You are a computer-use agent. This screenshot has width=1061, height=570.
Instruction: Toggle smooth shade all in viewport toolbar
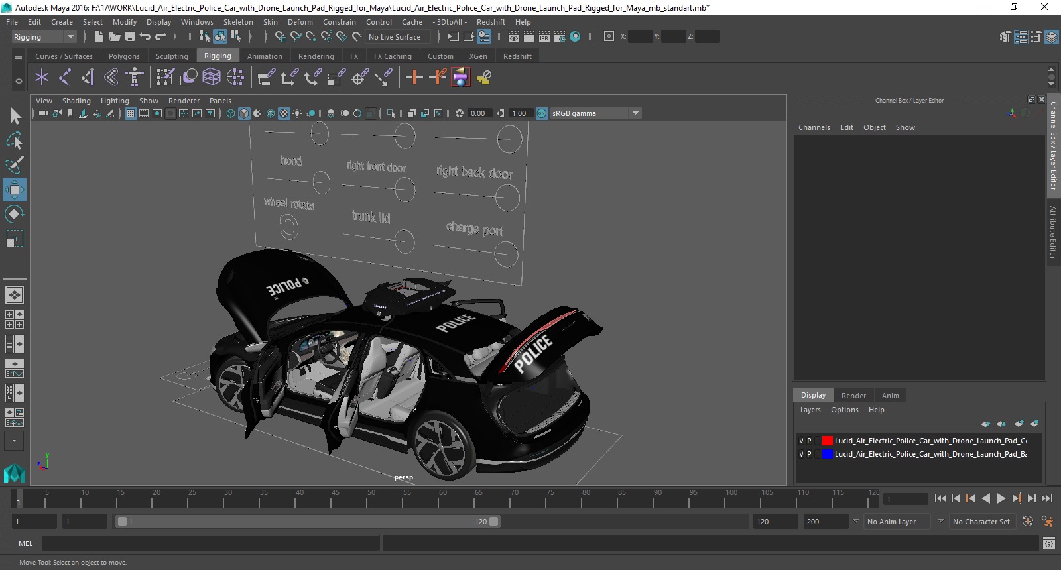pos(244,113)
